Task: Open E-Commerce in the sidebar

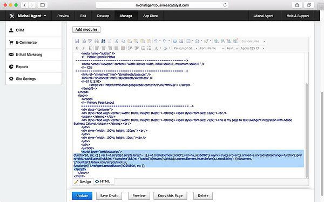Action: [34, 42]
